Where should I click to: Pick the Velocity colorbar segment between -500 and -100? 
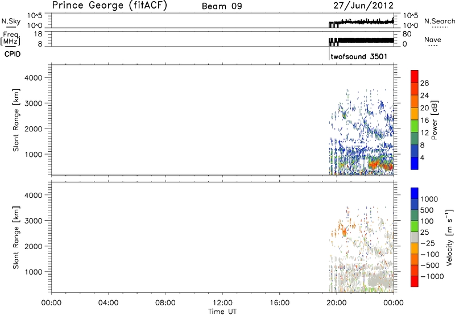[415, 259]
